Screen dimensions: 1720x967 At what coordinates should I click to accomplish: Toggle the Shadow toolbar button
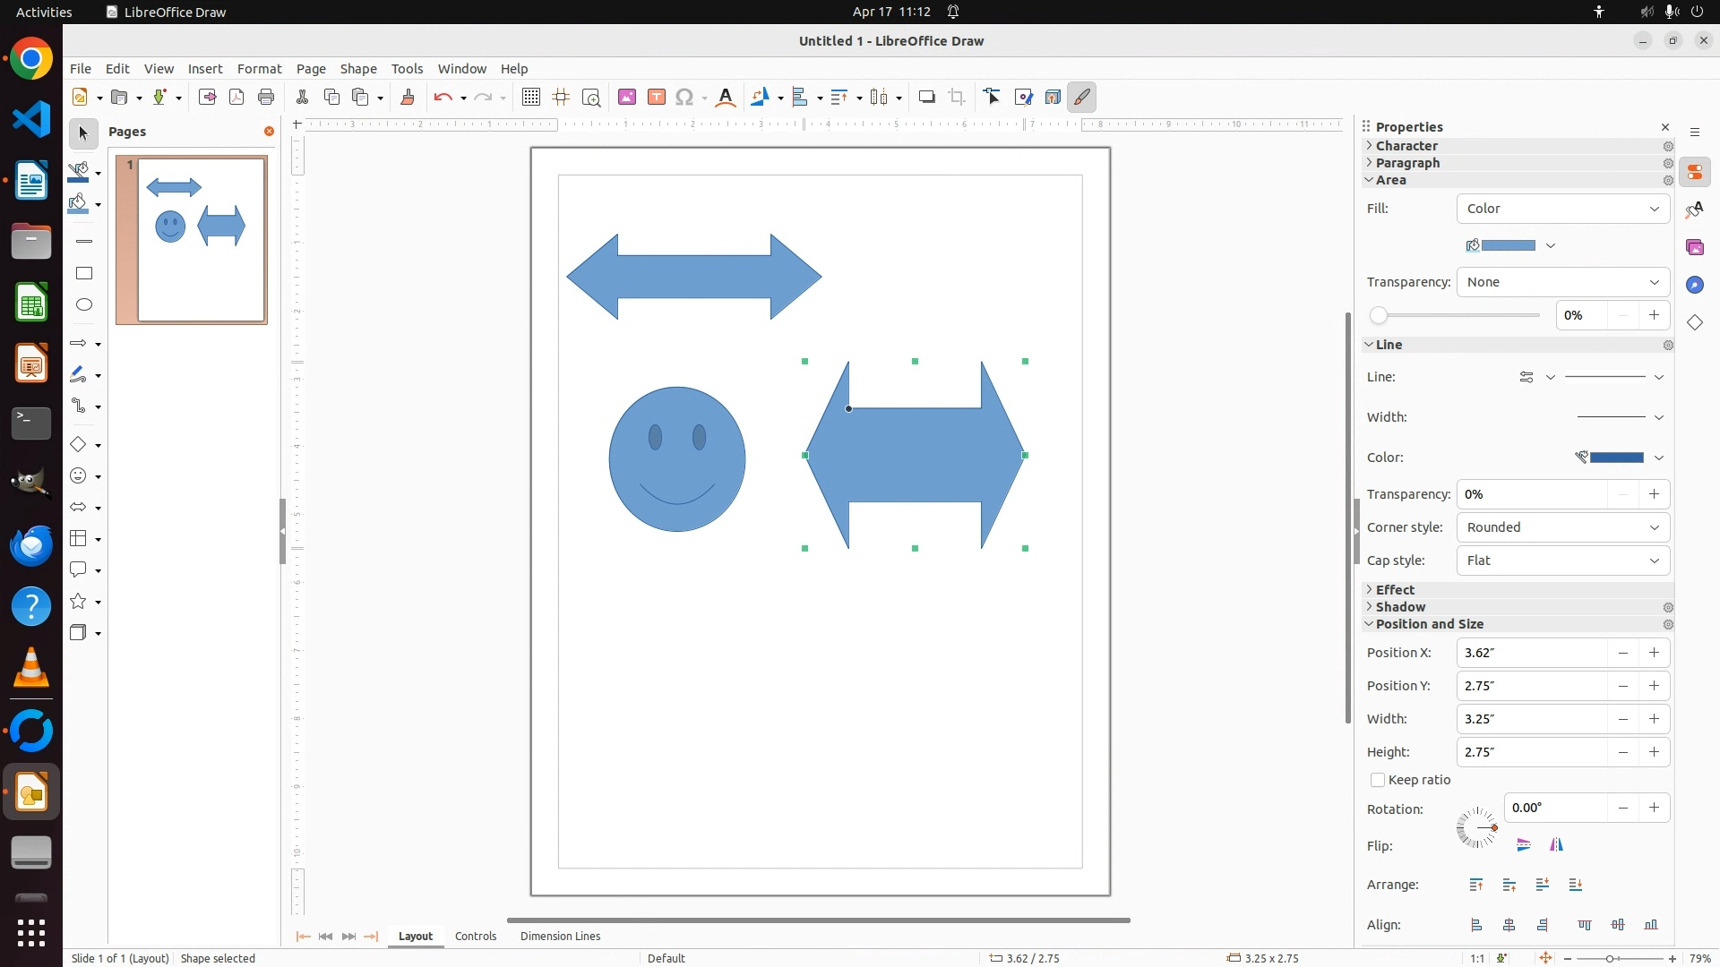click(x=927, y=97)
